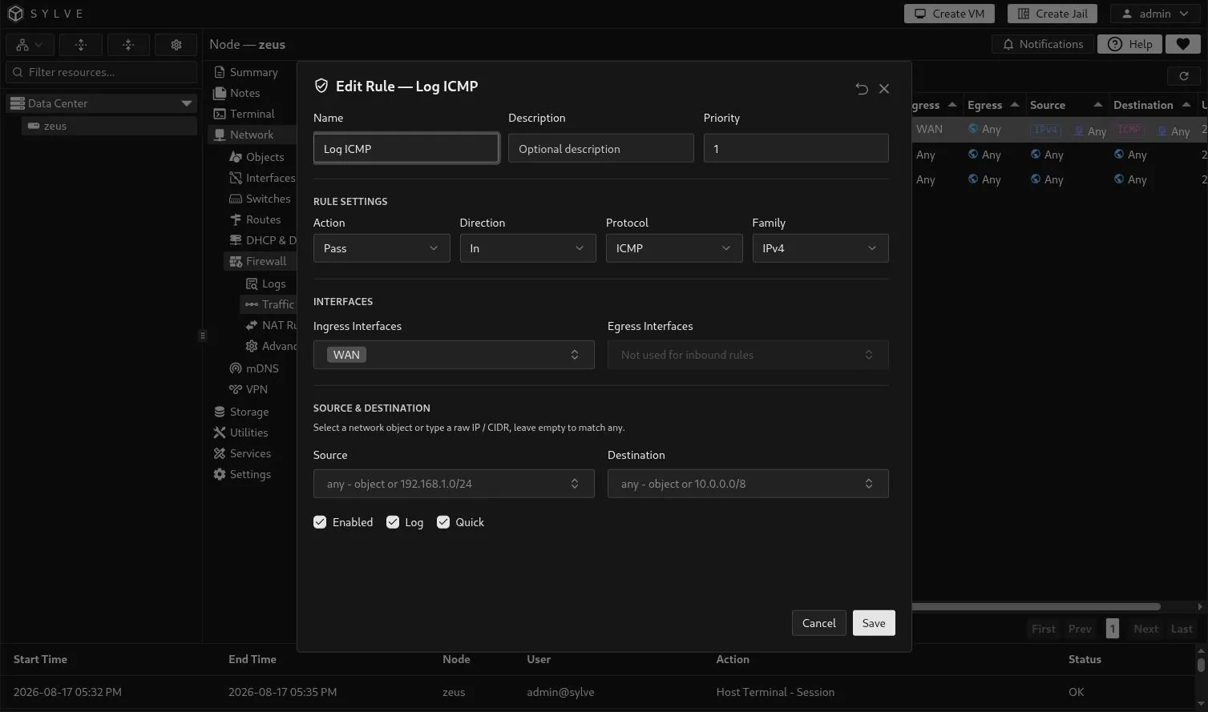The width and height of the screenshot is (1208, 712).
Task: Open NAT Rules item
Action: pyautogui.click(x=278, y=325)
